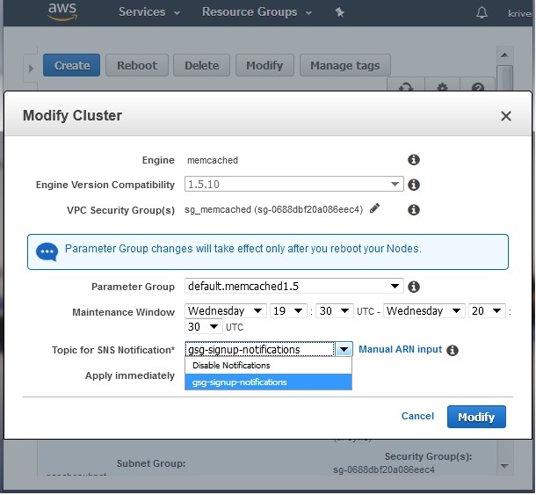
Task: Open Engine Version Compatibility dropdown
Action: pyautogui.click(x=293, y=185)
